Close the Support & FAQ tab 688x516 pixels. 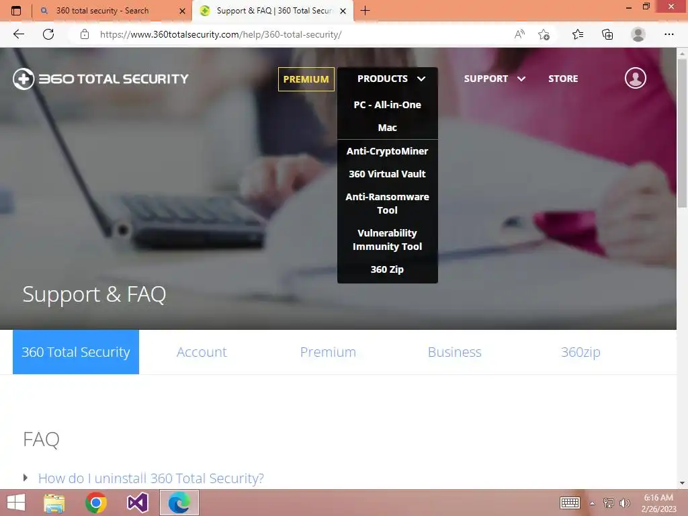[343, 11]
